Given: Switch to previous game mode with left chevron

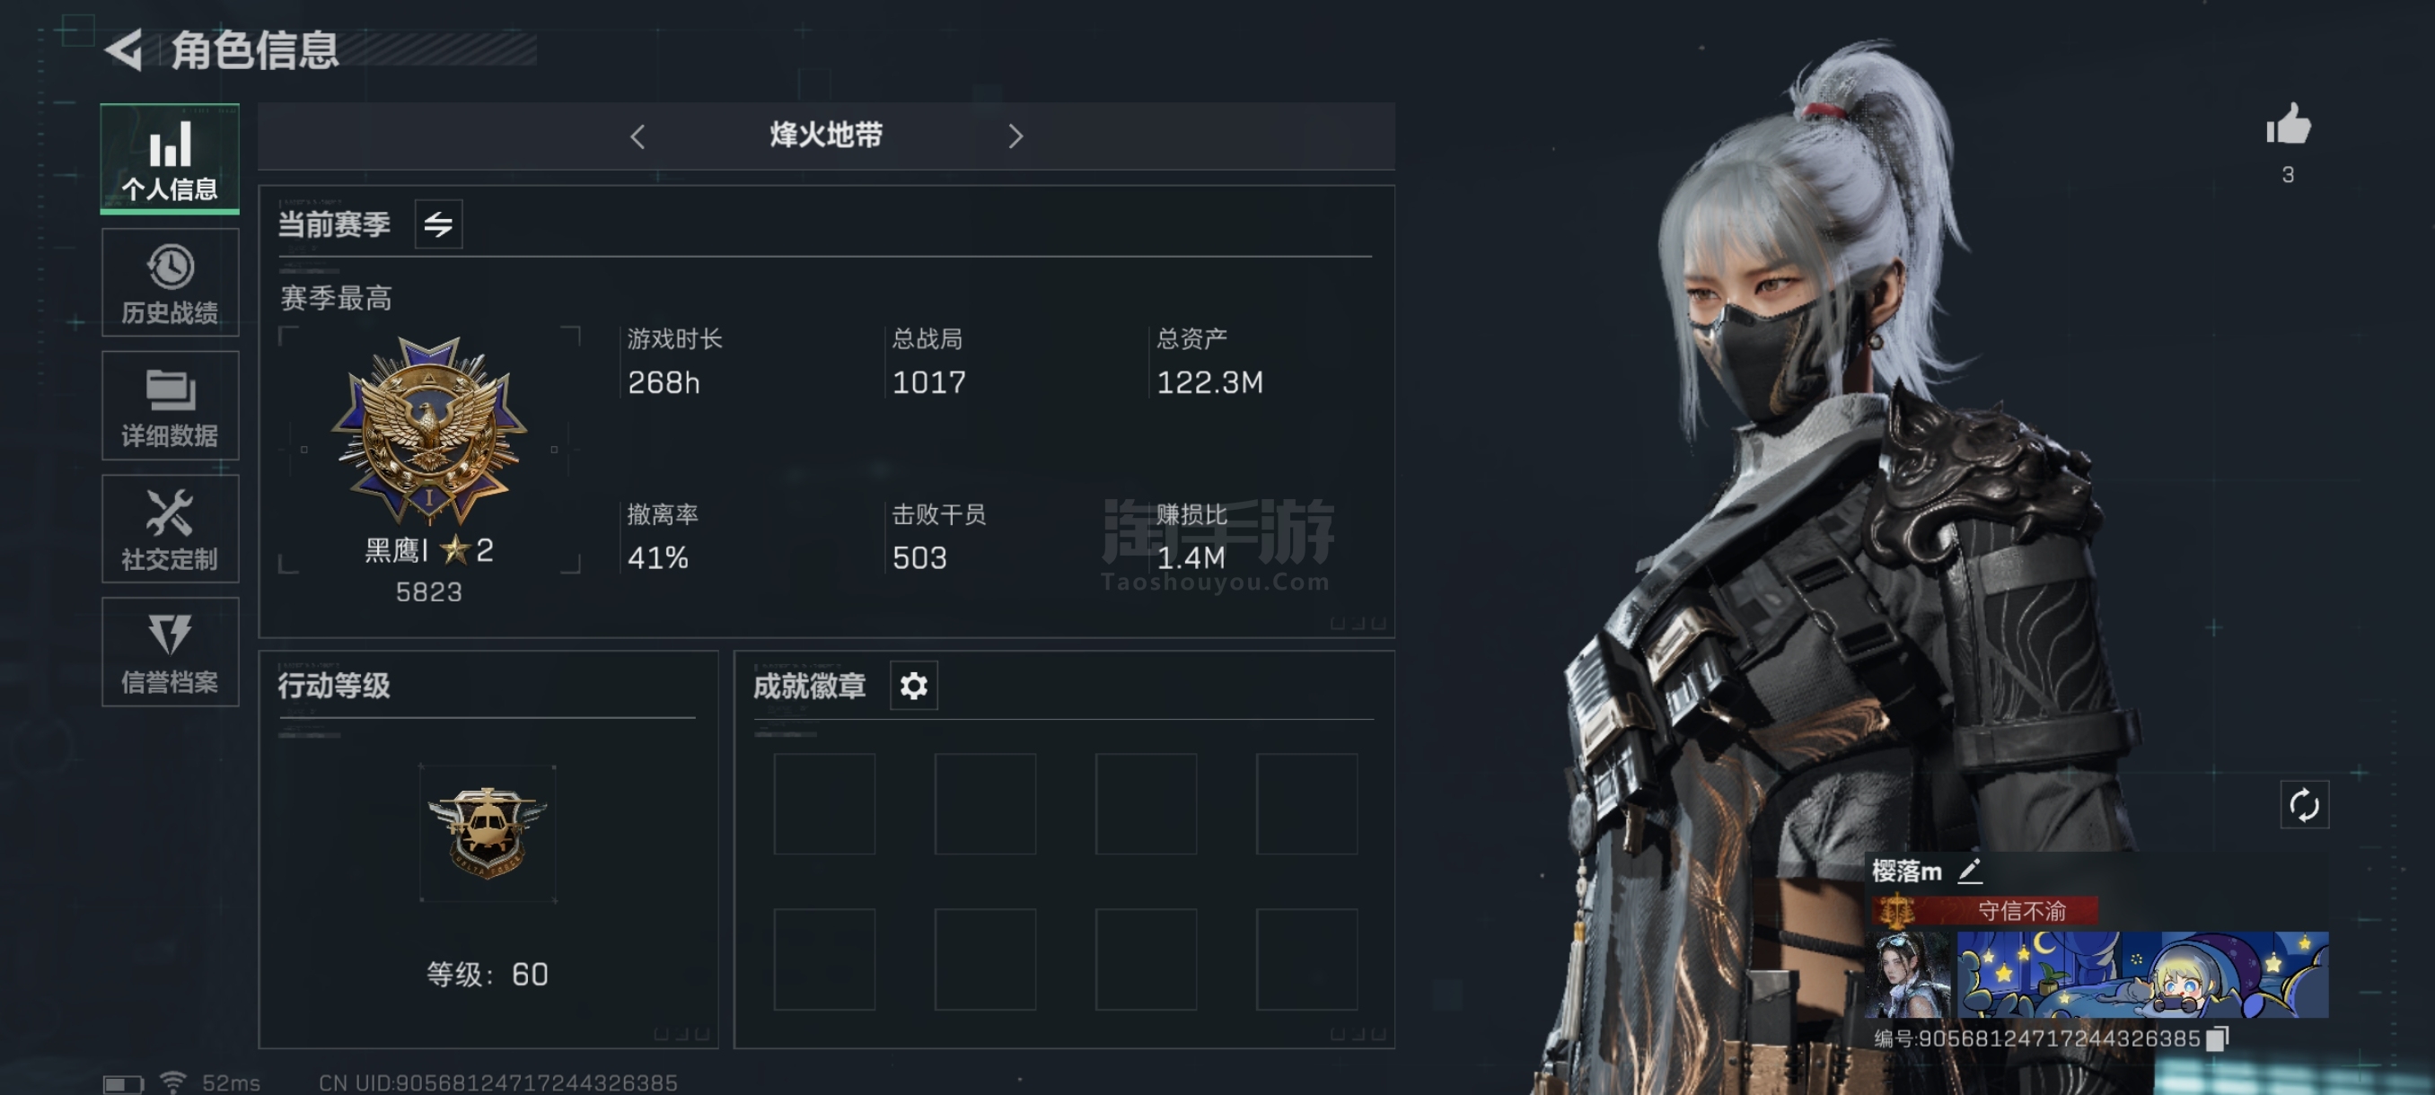Looking at the screenshot, I should tap(638, 137).
